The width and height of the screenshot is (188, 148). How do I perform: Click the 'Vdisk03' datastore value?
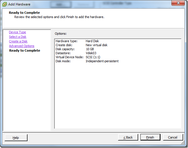(x=91, y=53)
